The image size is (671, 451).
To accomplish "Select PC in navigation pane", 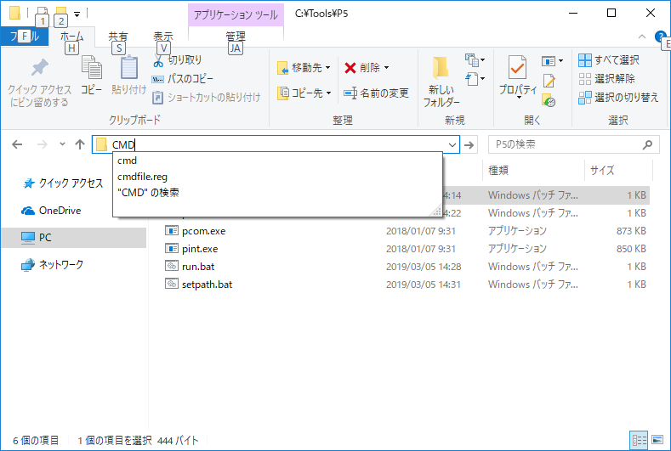I will point(74,238).
